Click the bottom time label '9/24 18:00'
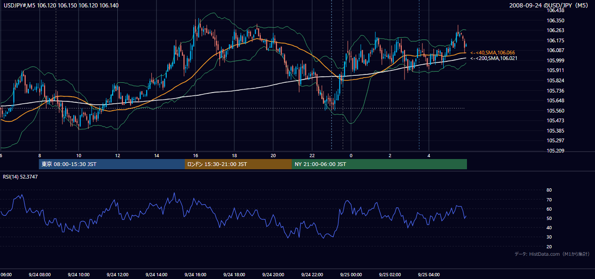The height and width of the screenshot is (279, 595). (234, 275)
